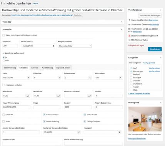Click the Objekt Nr input field
The width and height of the screenshot is (165, 146).
click(x=10, y=46)
